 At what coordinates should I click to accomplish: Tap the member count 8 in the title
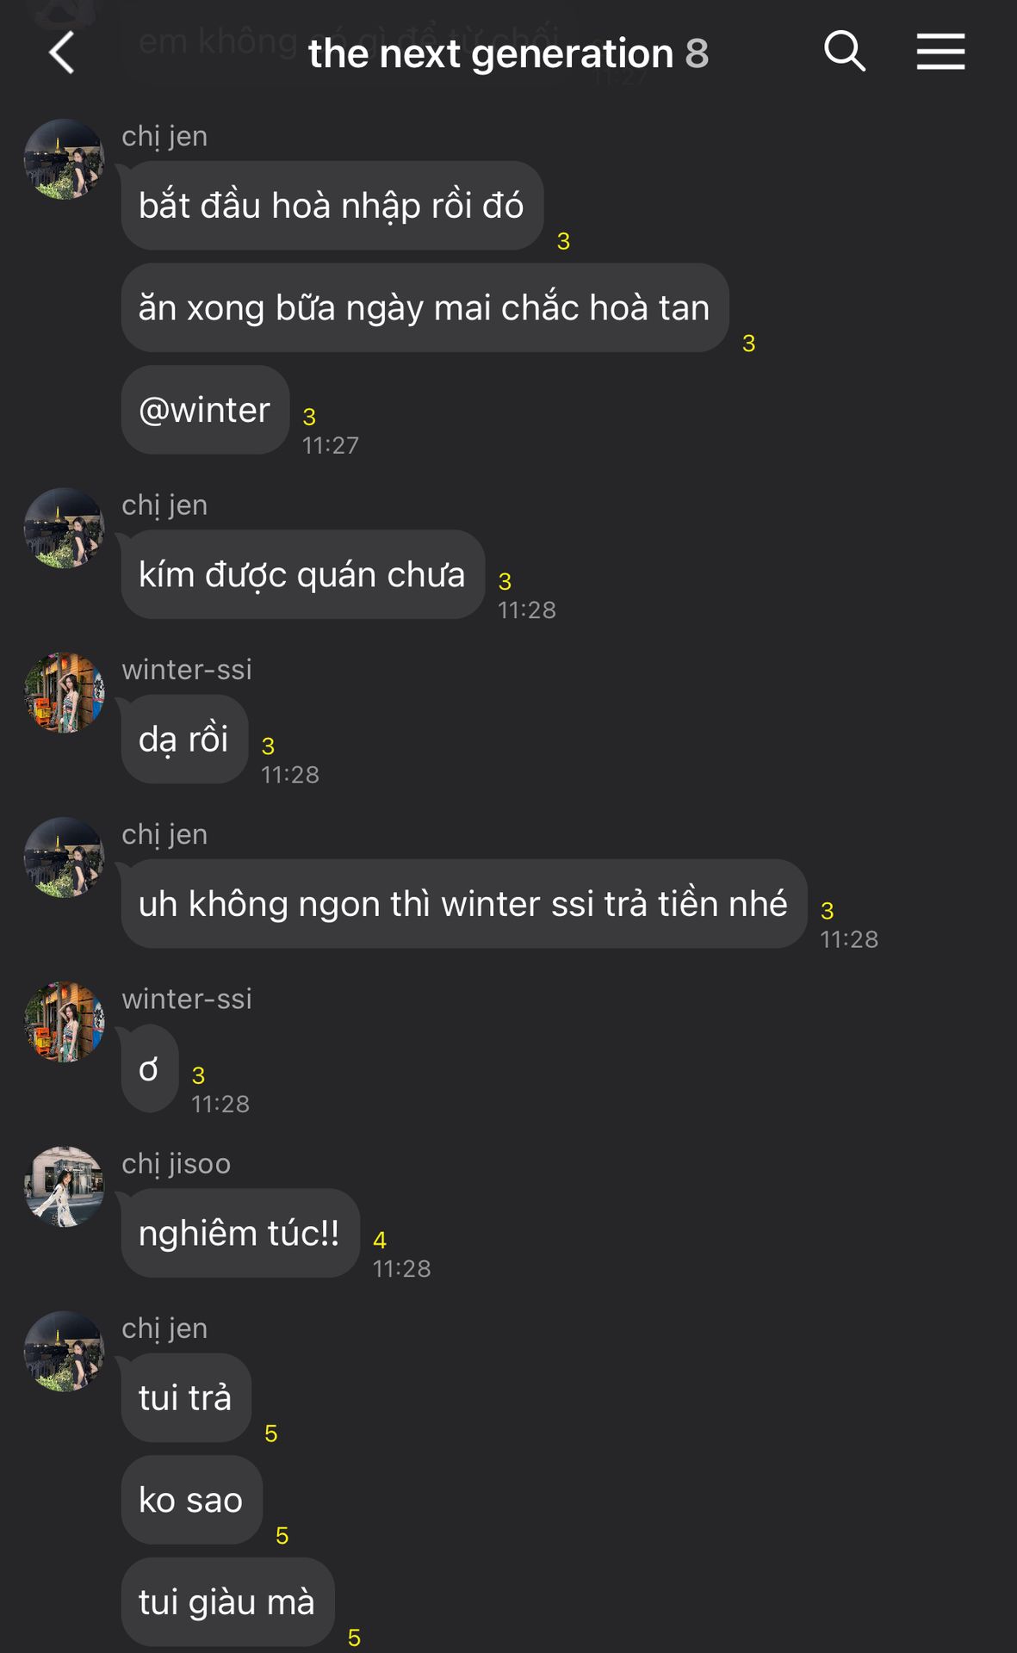point(697,53)
